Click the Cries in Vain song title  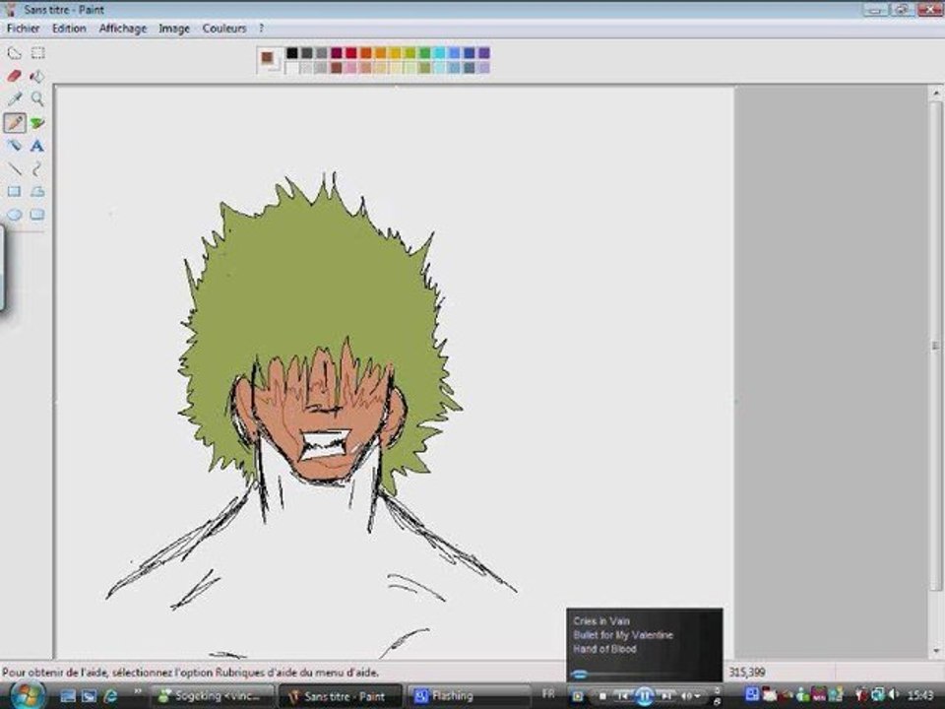click(x=601, y=621)
